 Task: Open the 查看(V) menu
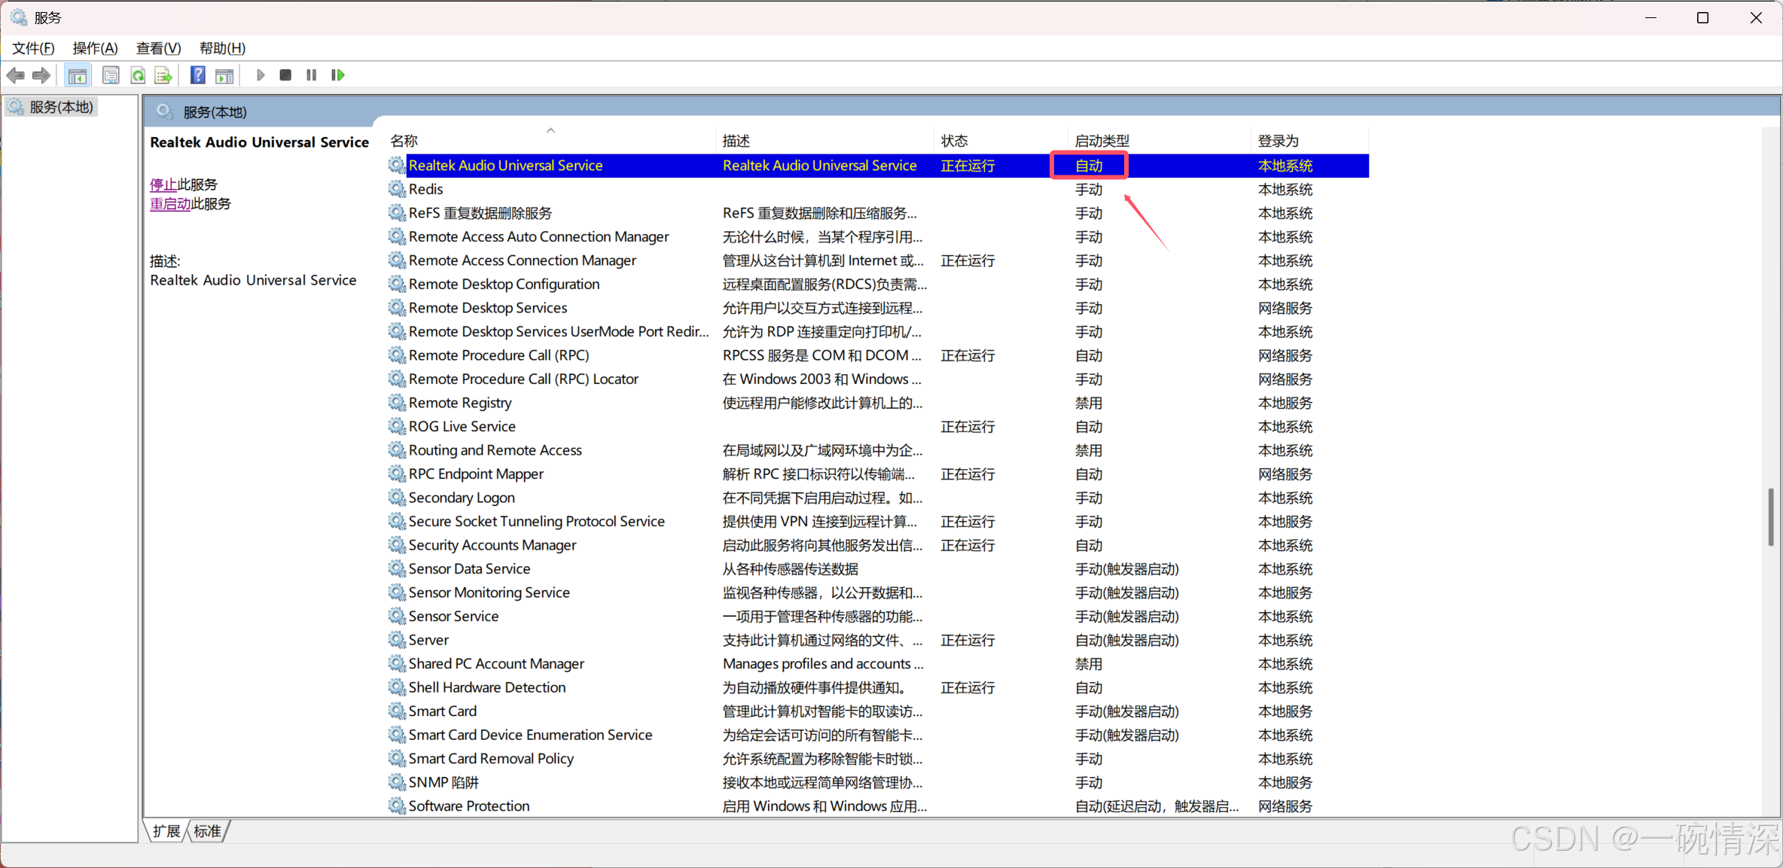(158, 48)
